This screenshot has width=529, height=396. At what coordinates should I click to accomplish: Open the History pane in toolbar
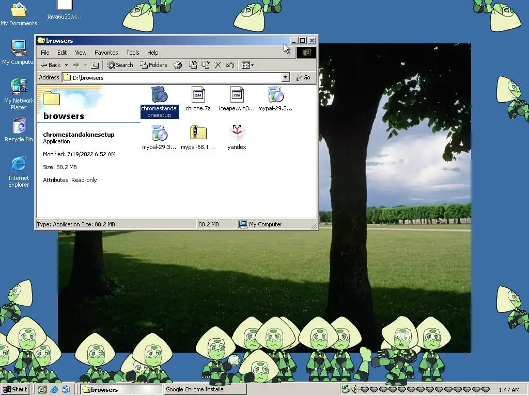click(x=178, y=65)
